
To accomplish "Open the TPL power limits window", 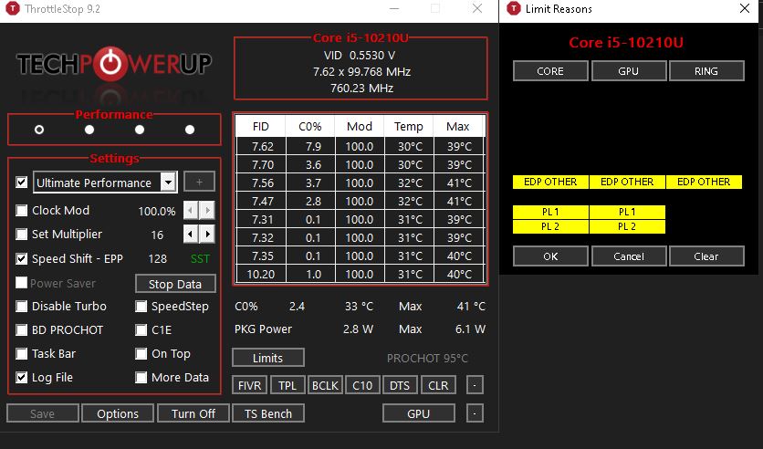I will pos(287,385).
